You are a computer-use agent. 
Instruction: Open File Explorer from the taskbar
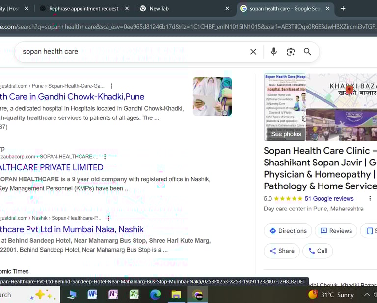pyautogui.click(x=176, y=294)
